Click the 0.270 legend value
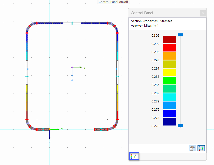214x165 pixels. [x=155, y=126]
